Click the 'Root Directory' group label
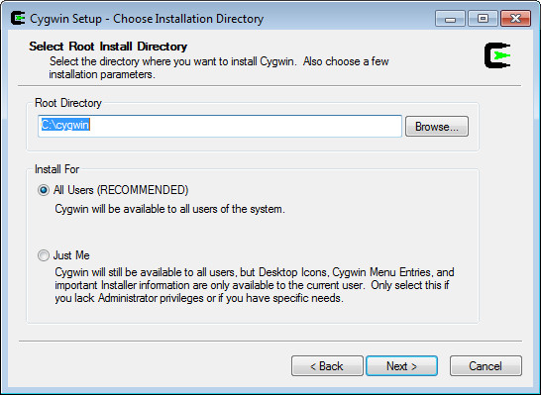The width and height of the screenshot is (541, 395). click(68, 103)
